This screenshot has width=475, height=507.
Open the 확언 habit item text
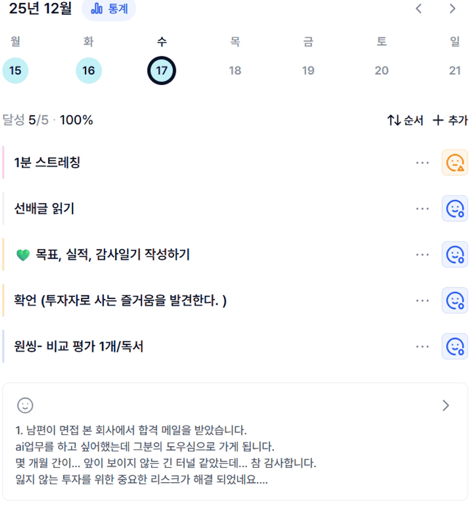point(121,301)
